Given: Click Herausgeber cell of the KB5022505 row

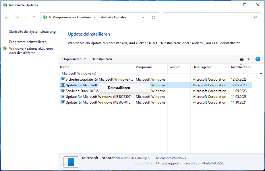Looking at the screenshot, I should click(209, 97).
